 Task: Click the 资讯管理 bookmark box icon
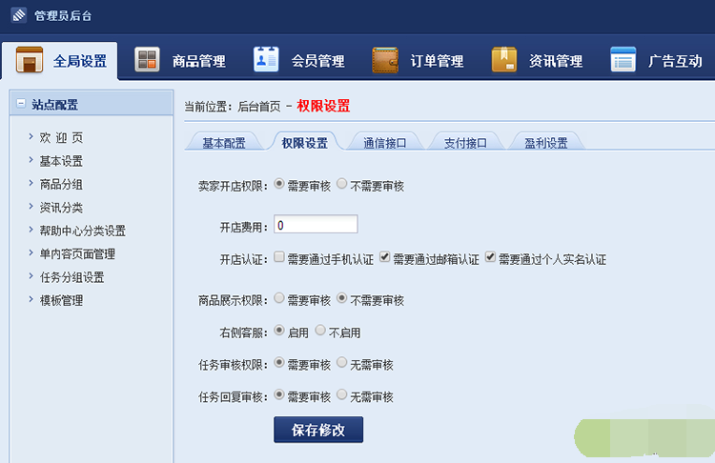[504, 60]
